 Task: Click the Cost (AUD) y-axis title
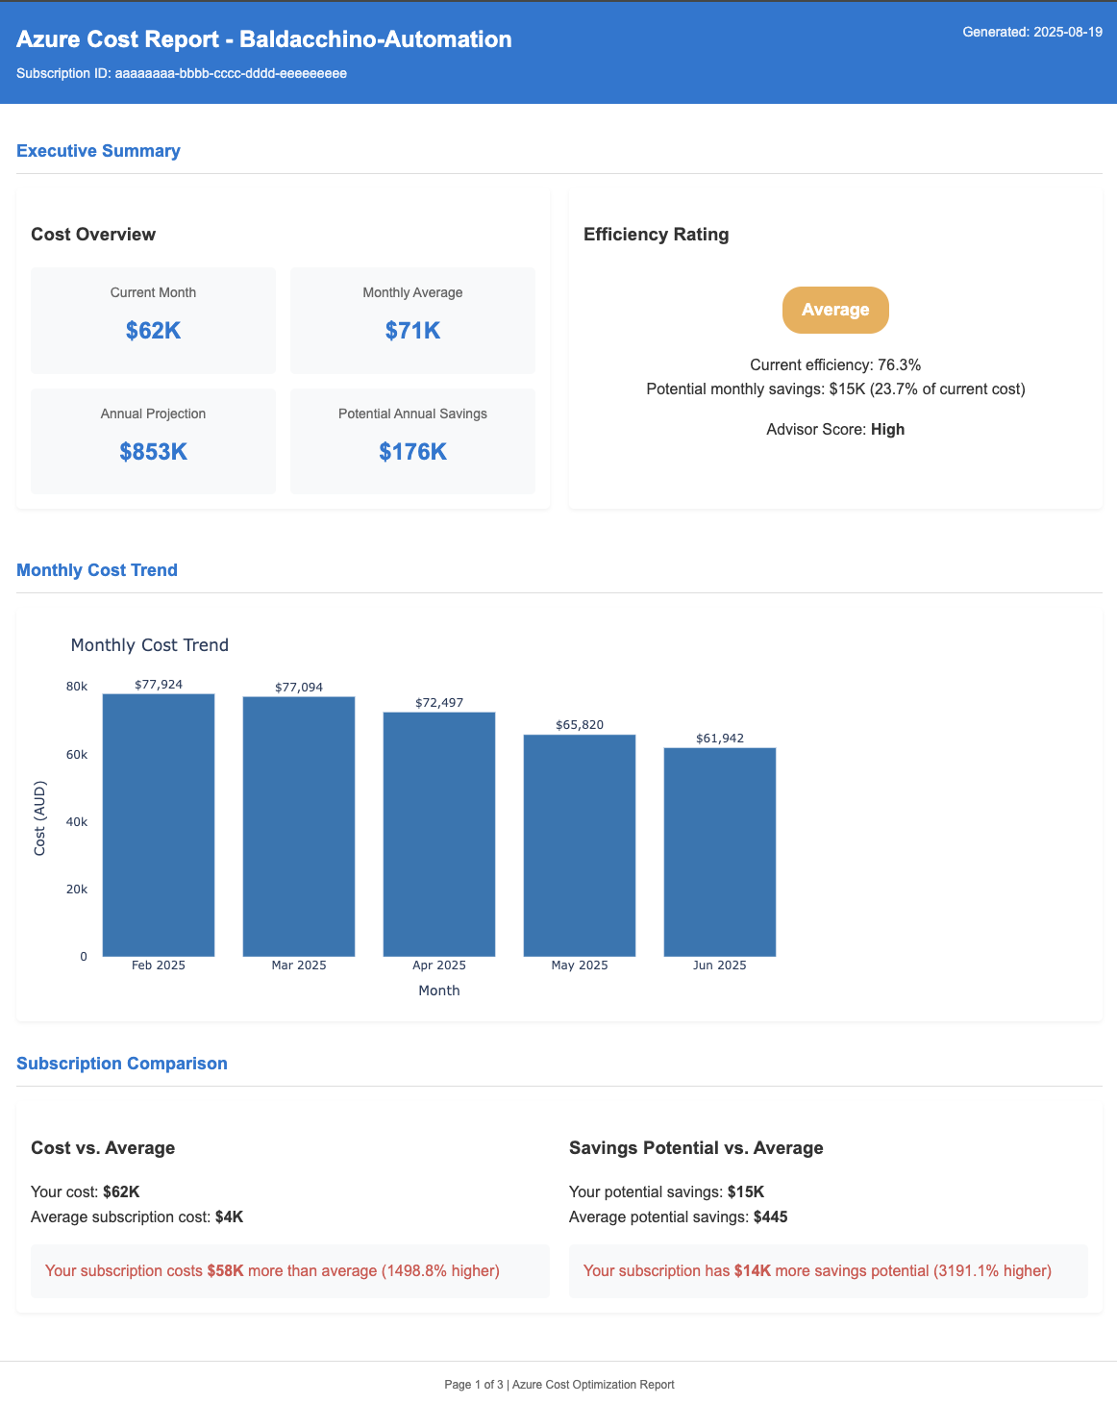pos(39,818)
